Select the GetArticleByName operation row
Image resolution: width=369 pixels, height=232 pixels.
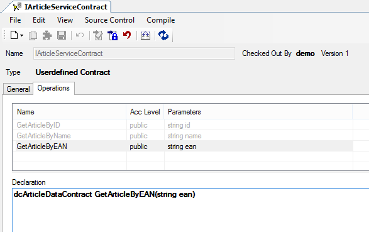[183, 136]
